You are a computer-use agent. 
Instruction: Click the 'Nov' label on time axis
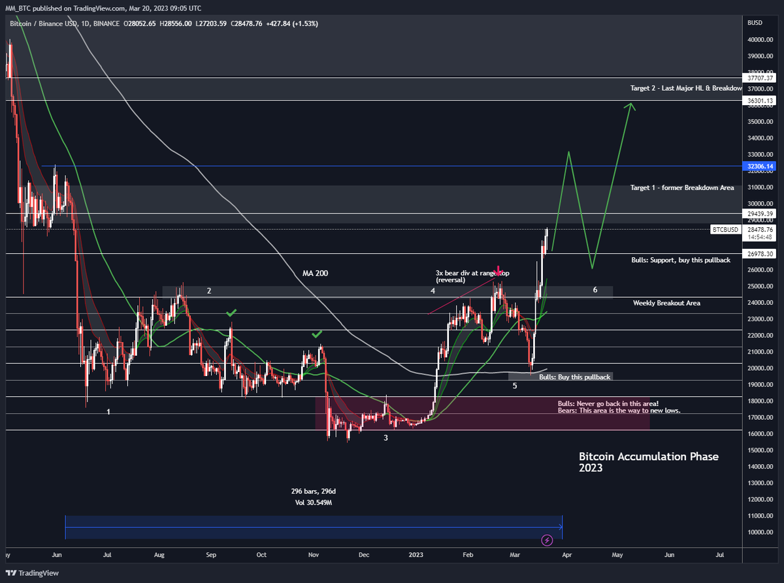pyautogui.click(x=313, y=555)
